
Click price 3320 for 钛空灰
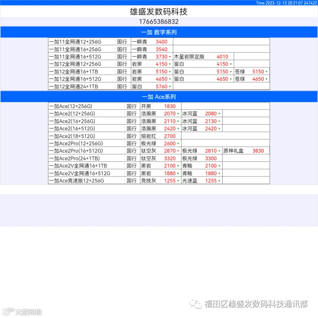click(170, 158)
